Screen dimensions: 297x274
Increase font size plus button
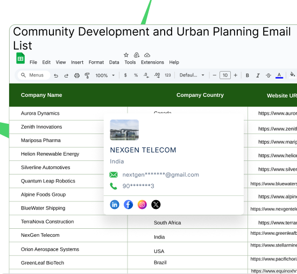[x=236, y=75]
